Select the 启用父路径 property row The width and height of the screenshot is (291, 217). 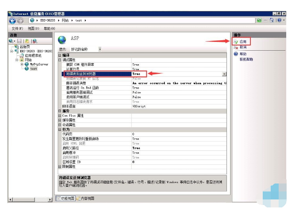click(144, 148)
